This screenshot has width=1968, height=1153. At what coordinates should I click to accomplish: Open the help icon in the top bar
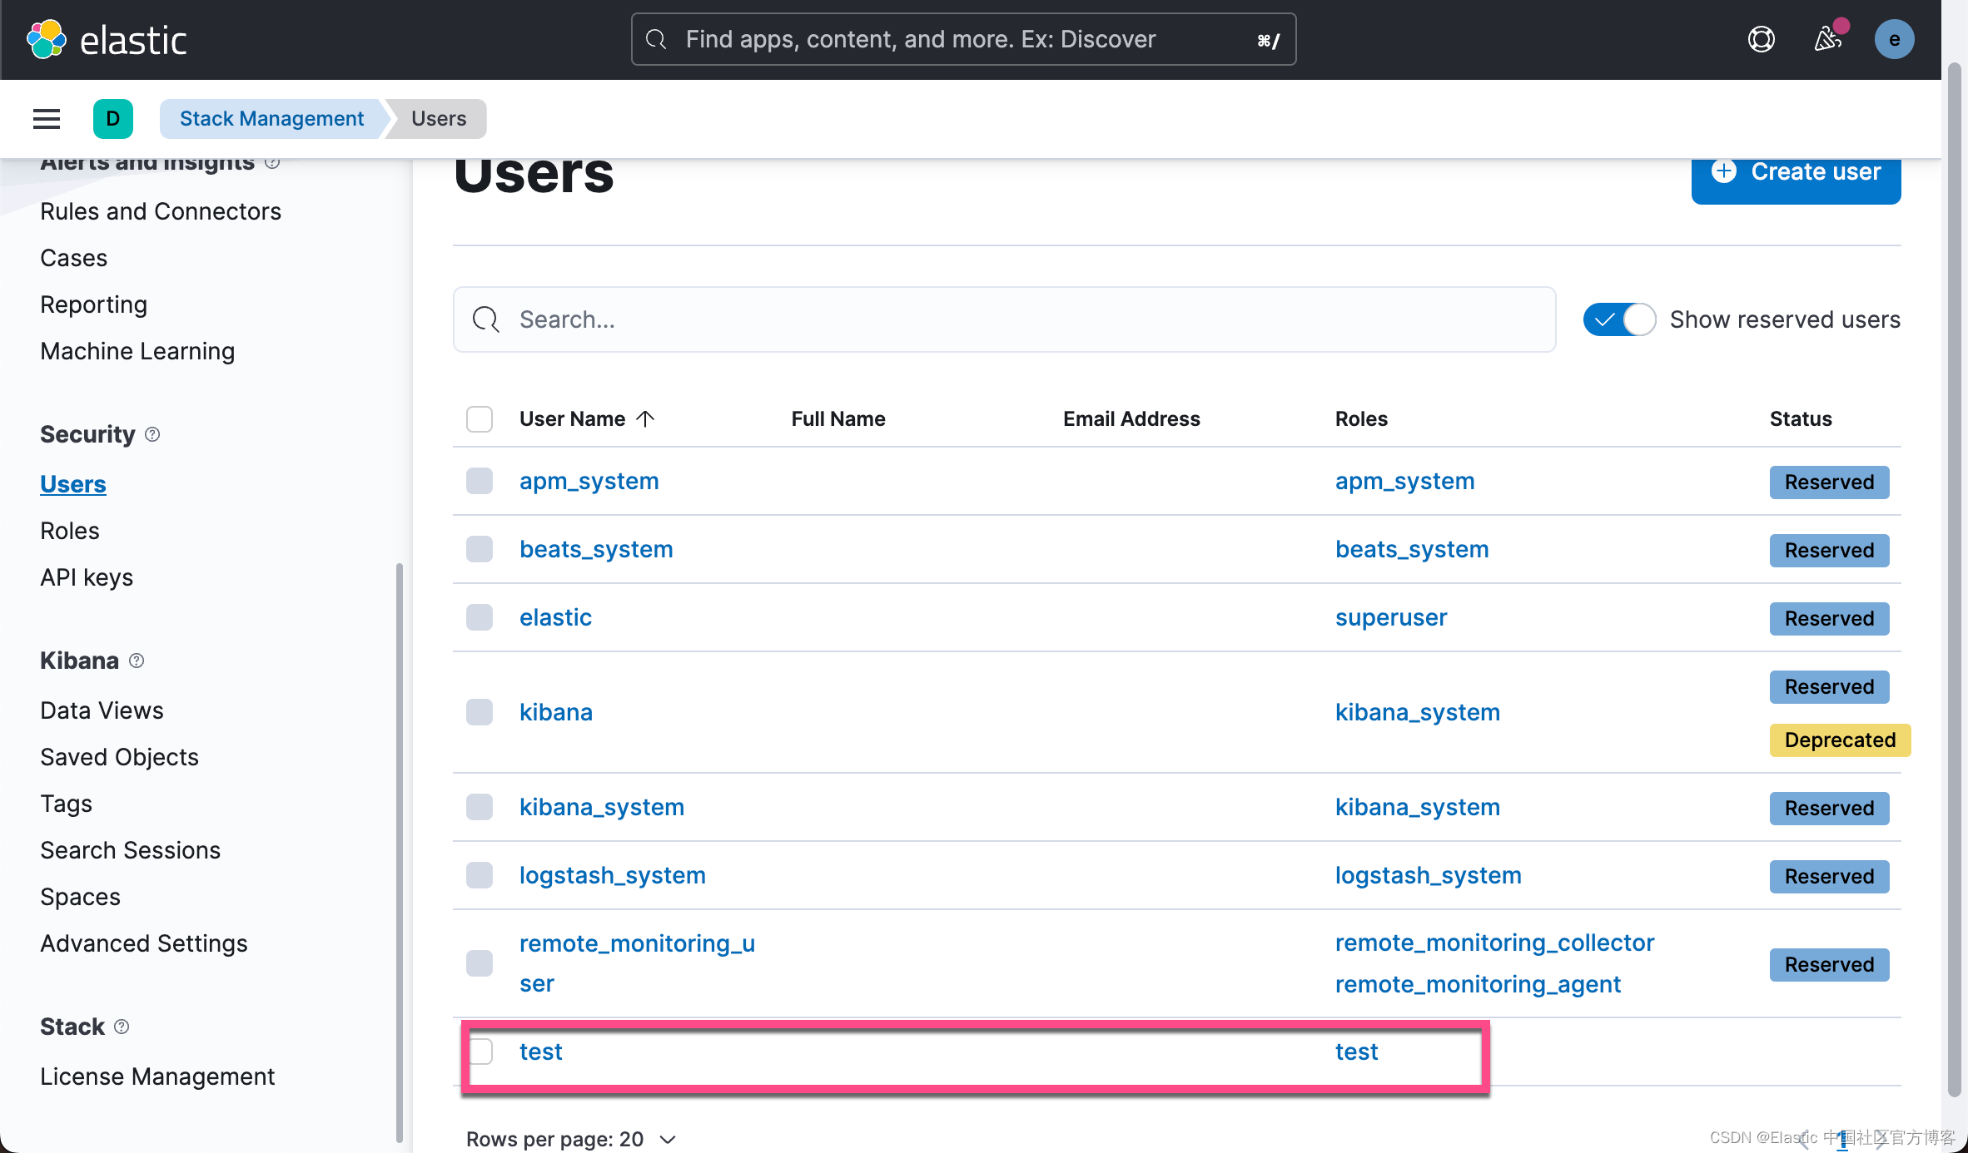(x=1761, y=38)
